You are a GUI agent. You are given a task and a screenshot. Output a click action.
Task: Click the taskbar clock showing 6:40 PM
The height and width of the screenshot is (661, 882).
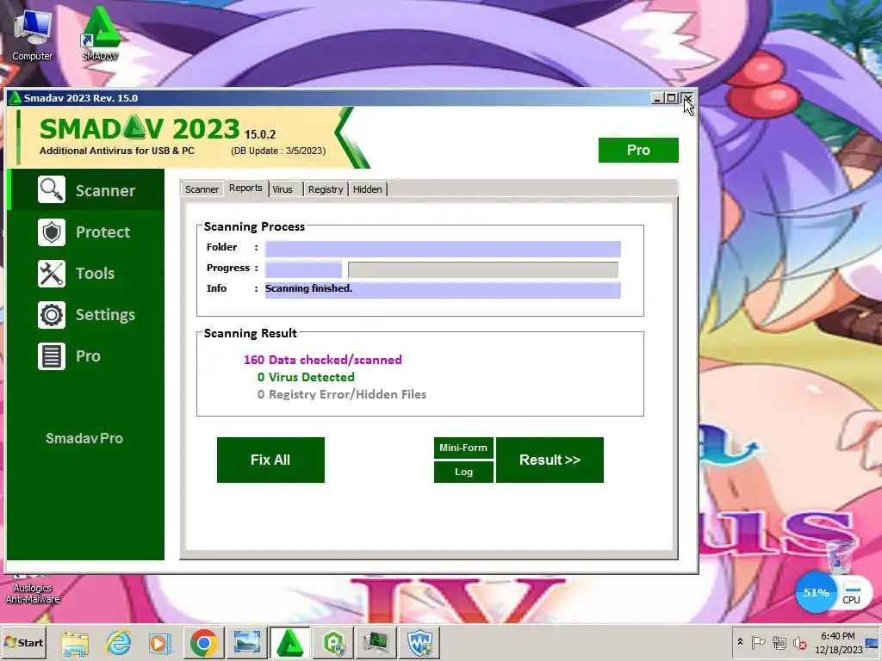coord(837,642)
